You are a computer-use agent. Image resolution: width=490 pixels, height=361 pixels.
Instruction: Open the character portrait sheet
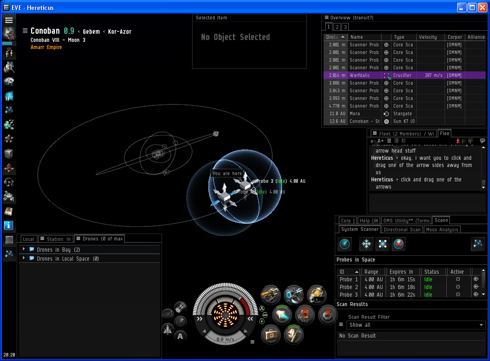pos(9,34)
